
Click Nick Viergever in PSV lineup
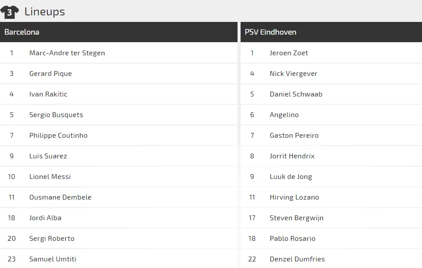[x=294, y=74]
